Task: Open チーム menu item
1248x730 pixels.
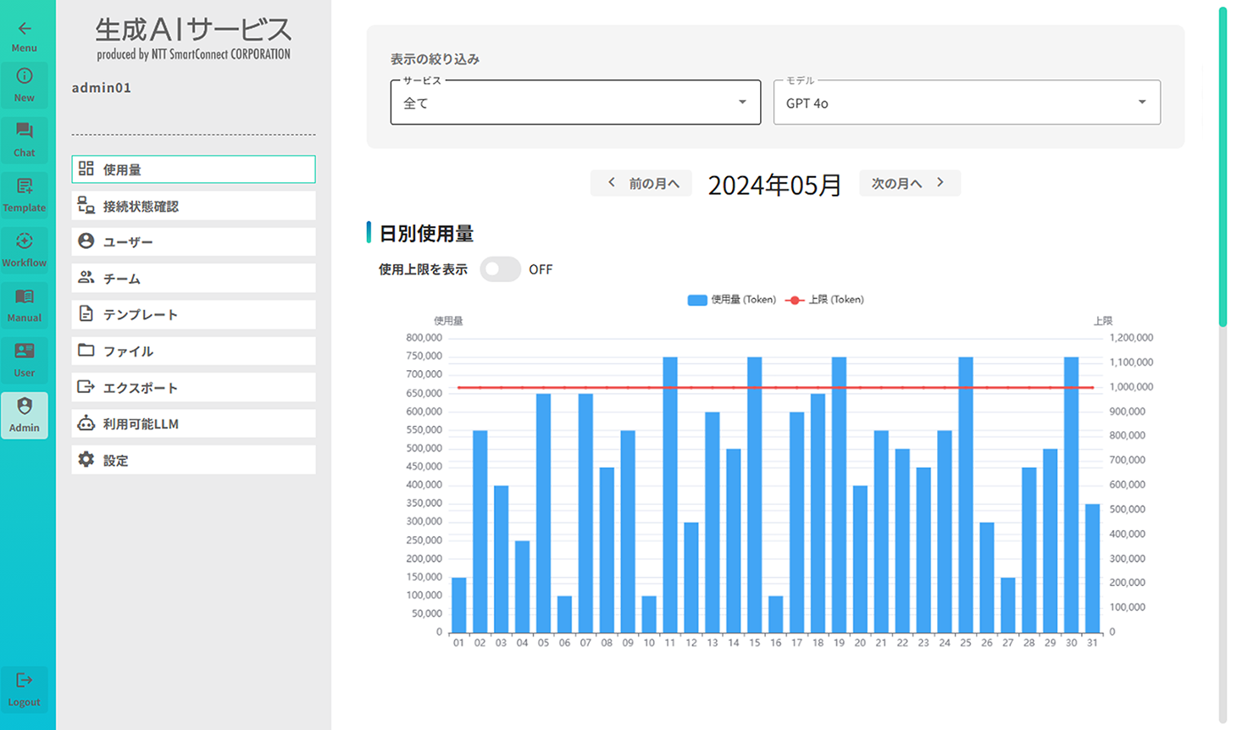Action: (x=193, y=278)
